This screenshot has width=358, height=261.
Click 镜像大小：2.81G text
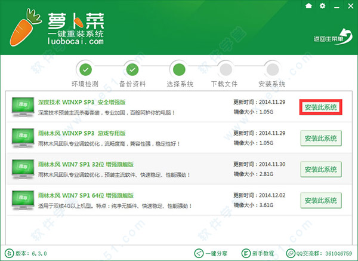[x=253, y=174]
